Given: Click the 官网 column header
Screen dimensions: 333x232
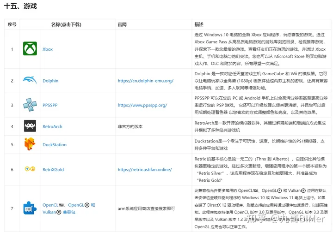Looking at the screenshot, I should tap(122, 24).
